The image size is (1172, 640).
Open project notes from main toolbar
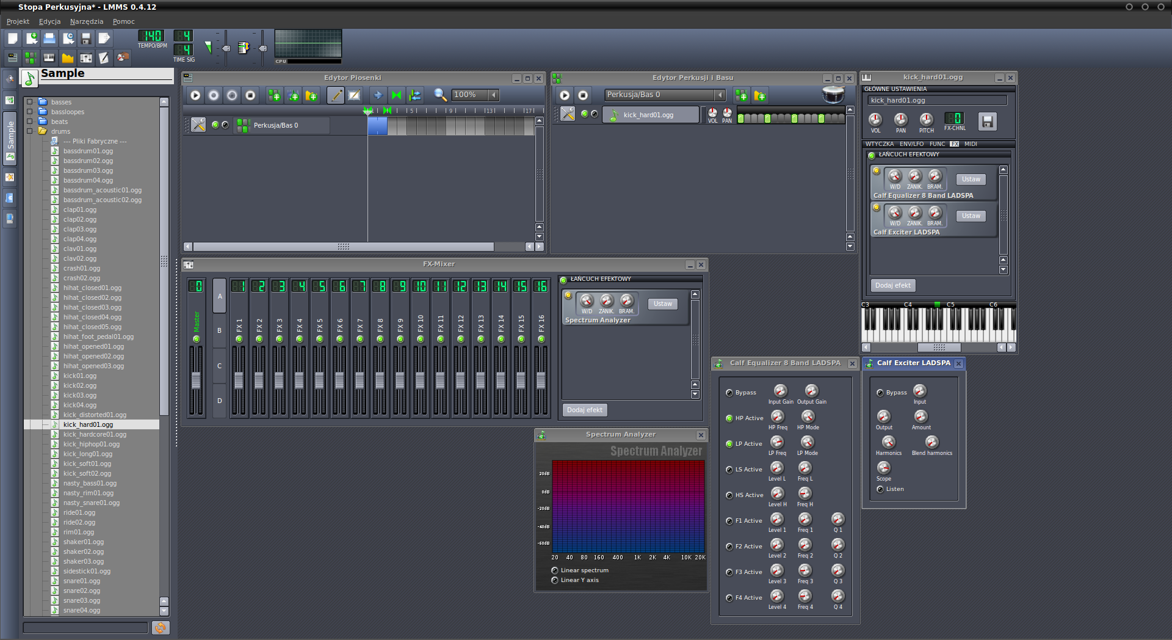[x=104, y=57]
